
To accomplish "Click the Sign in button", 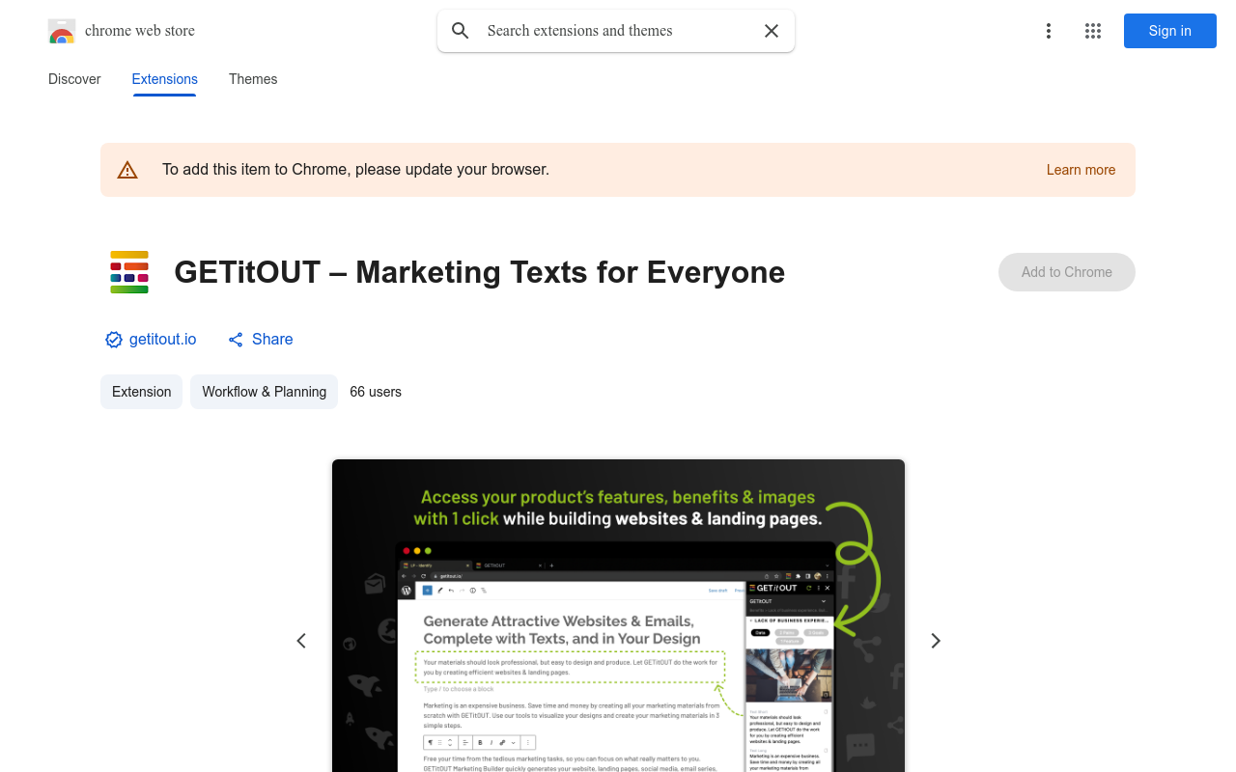I will (x=1170, y=31).
